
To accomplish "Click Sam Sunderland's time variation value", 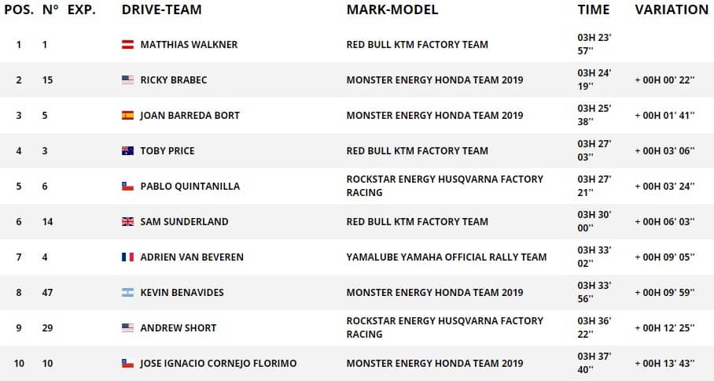I will click(664, 222).
